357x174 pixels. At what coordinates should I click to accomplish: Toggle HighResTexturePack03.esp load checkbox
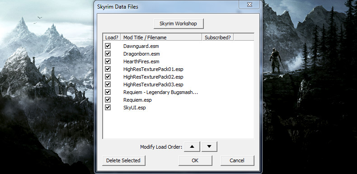[108, 84]
